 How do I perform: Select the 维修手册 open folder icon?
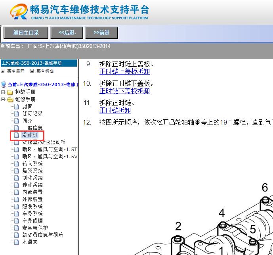[10, 100]
